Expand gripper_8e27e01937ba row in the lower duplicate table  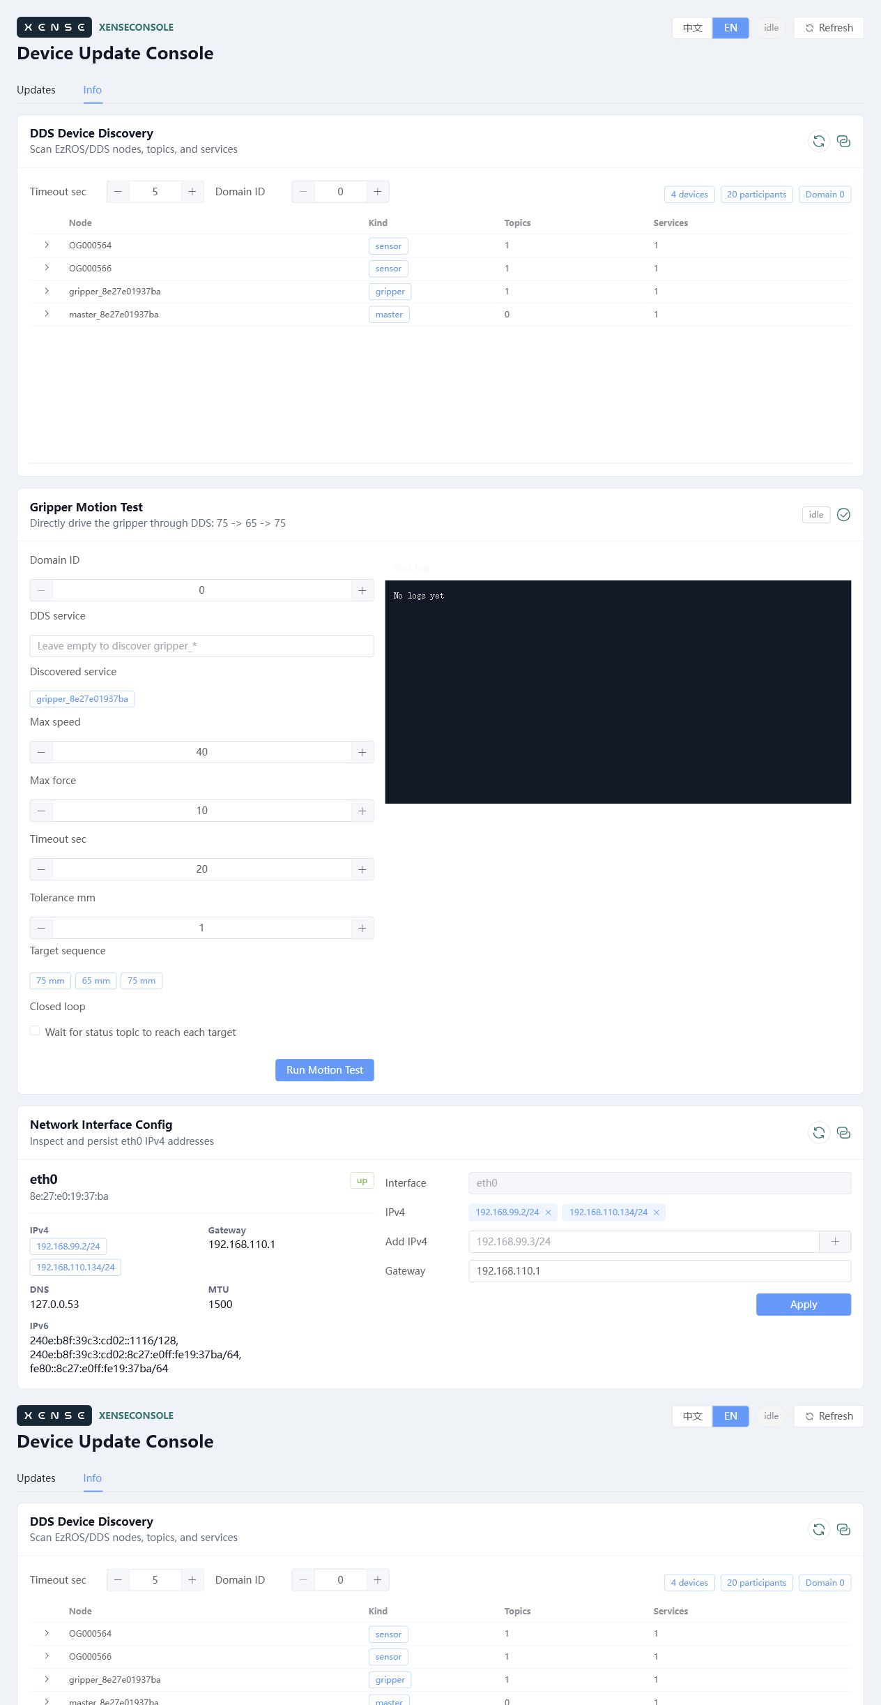[x=47, y=1679]
